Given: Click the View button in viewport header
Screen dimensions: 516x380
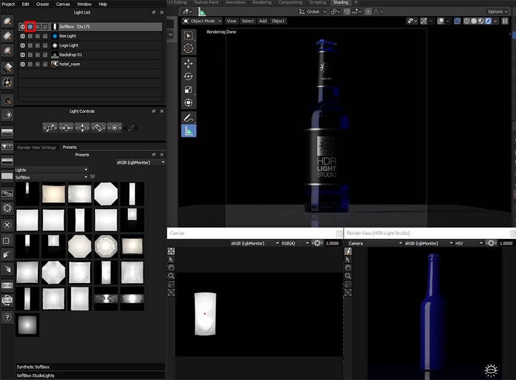Looking at the screenshot, I should pos(231,21).
